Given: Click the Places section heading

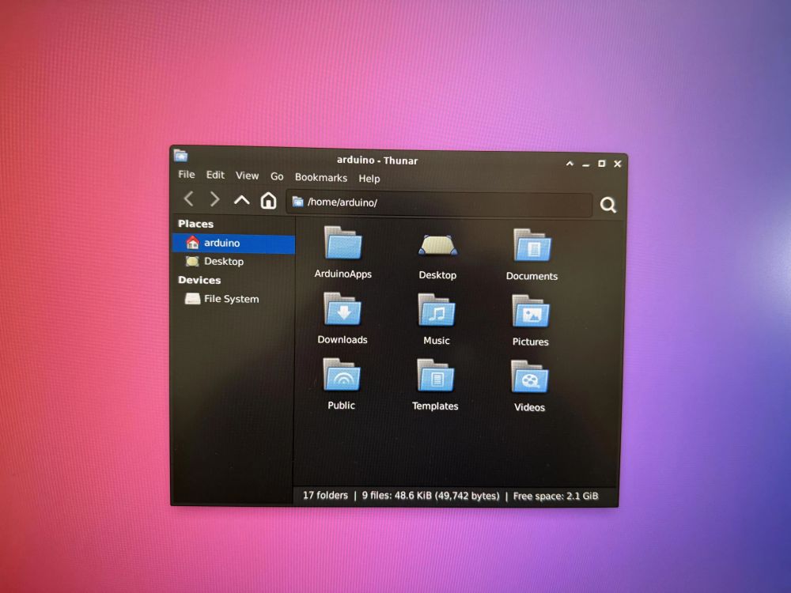Looking at the screenshot, I should pyautogui.click(x=195, y=224).
